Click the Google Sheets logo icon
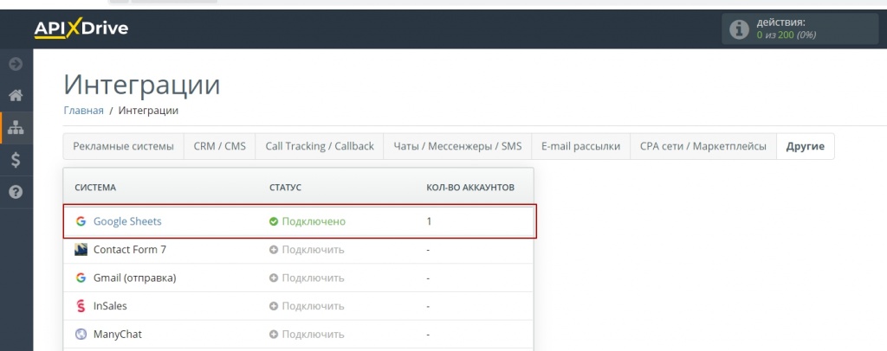 [81, 221]
